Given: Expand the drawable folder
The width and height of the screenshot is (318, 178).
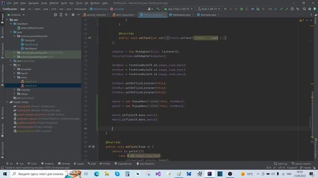Looking at the screenshot, I should pyautogui.click(x=14, y=69).
